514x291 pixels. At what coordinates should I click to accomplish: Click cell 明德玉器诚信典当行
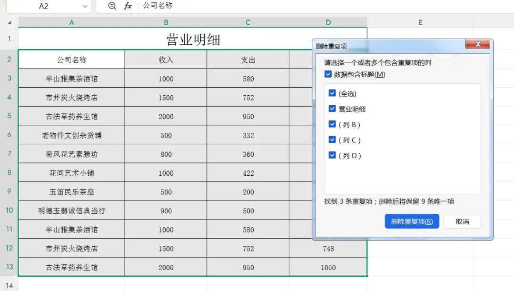point(71,211)
